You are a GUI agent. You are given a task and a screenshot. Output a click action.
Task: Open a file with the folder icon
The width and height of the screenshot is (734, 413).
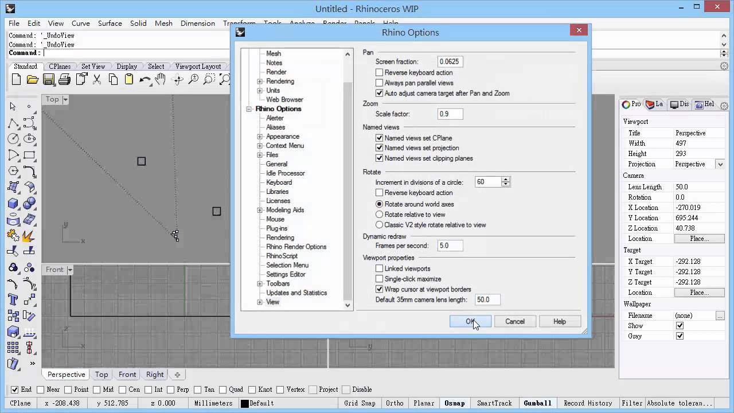tap(32, 80)
